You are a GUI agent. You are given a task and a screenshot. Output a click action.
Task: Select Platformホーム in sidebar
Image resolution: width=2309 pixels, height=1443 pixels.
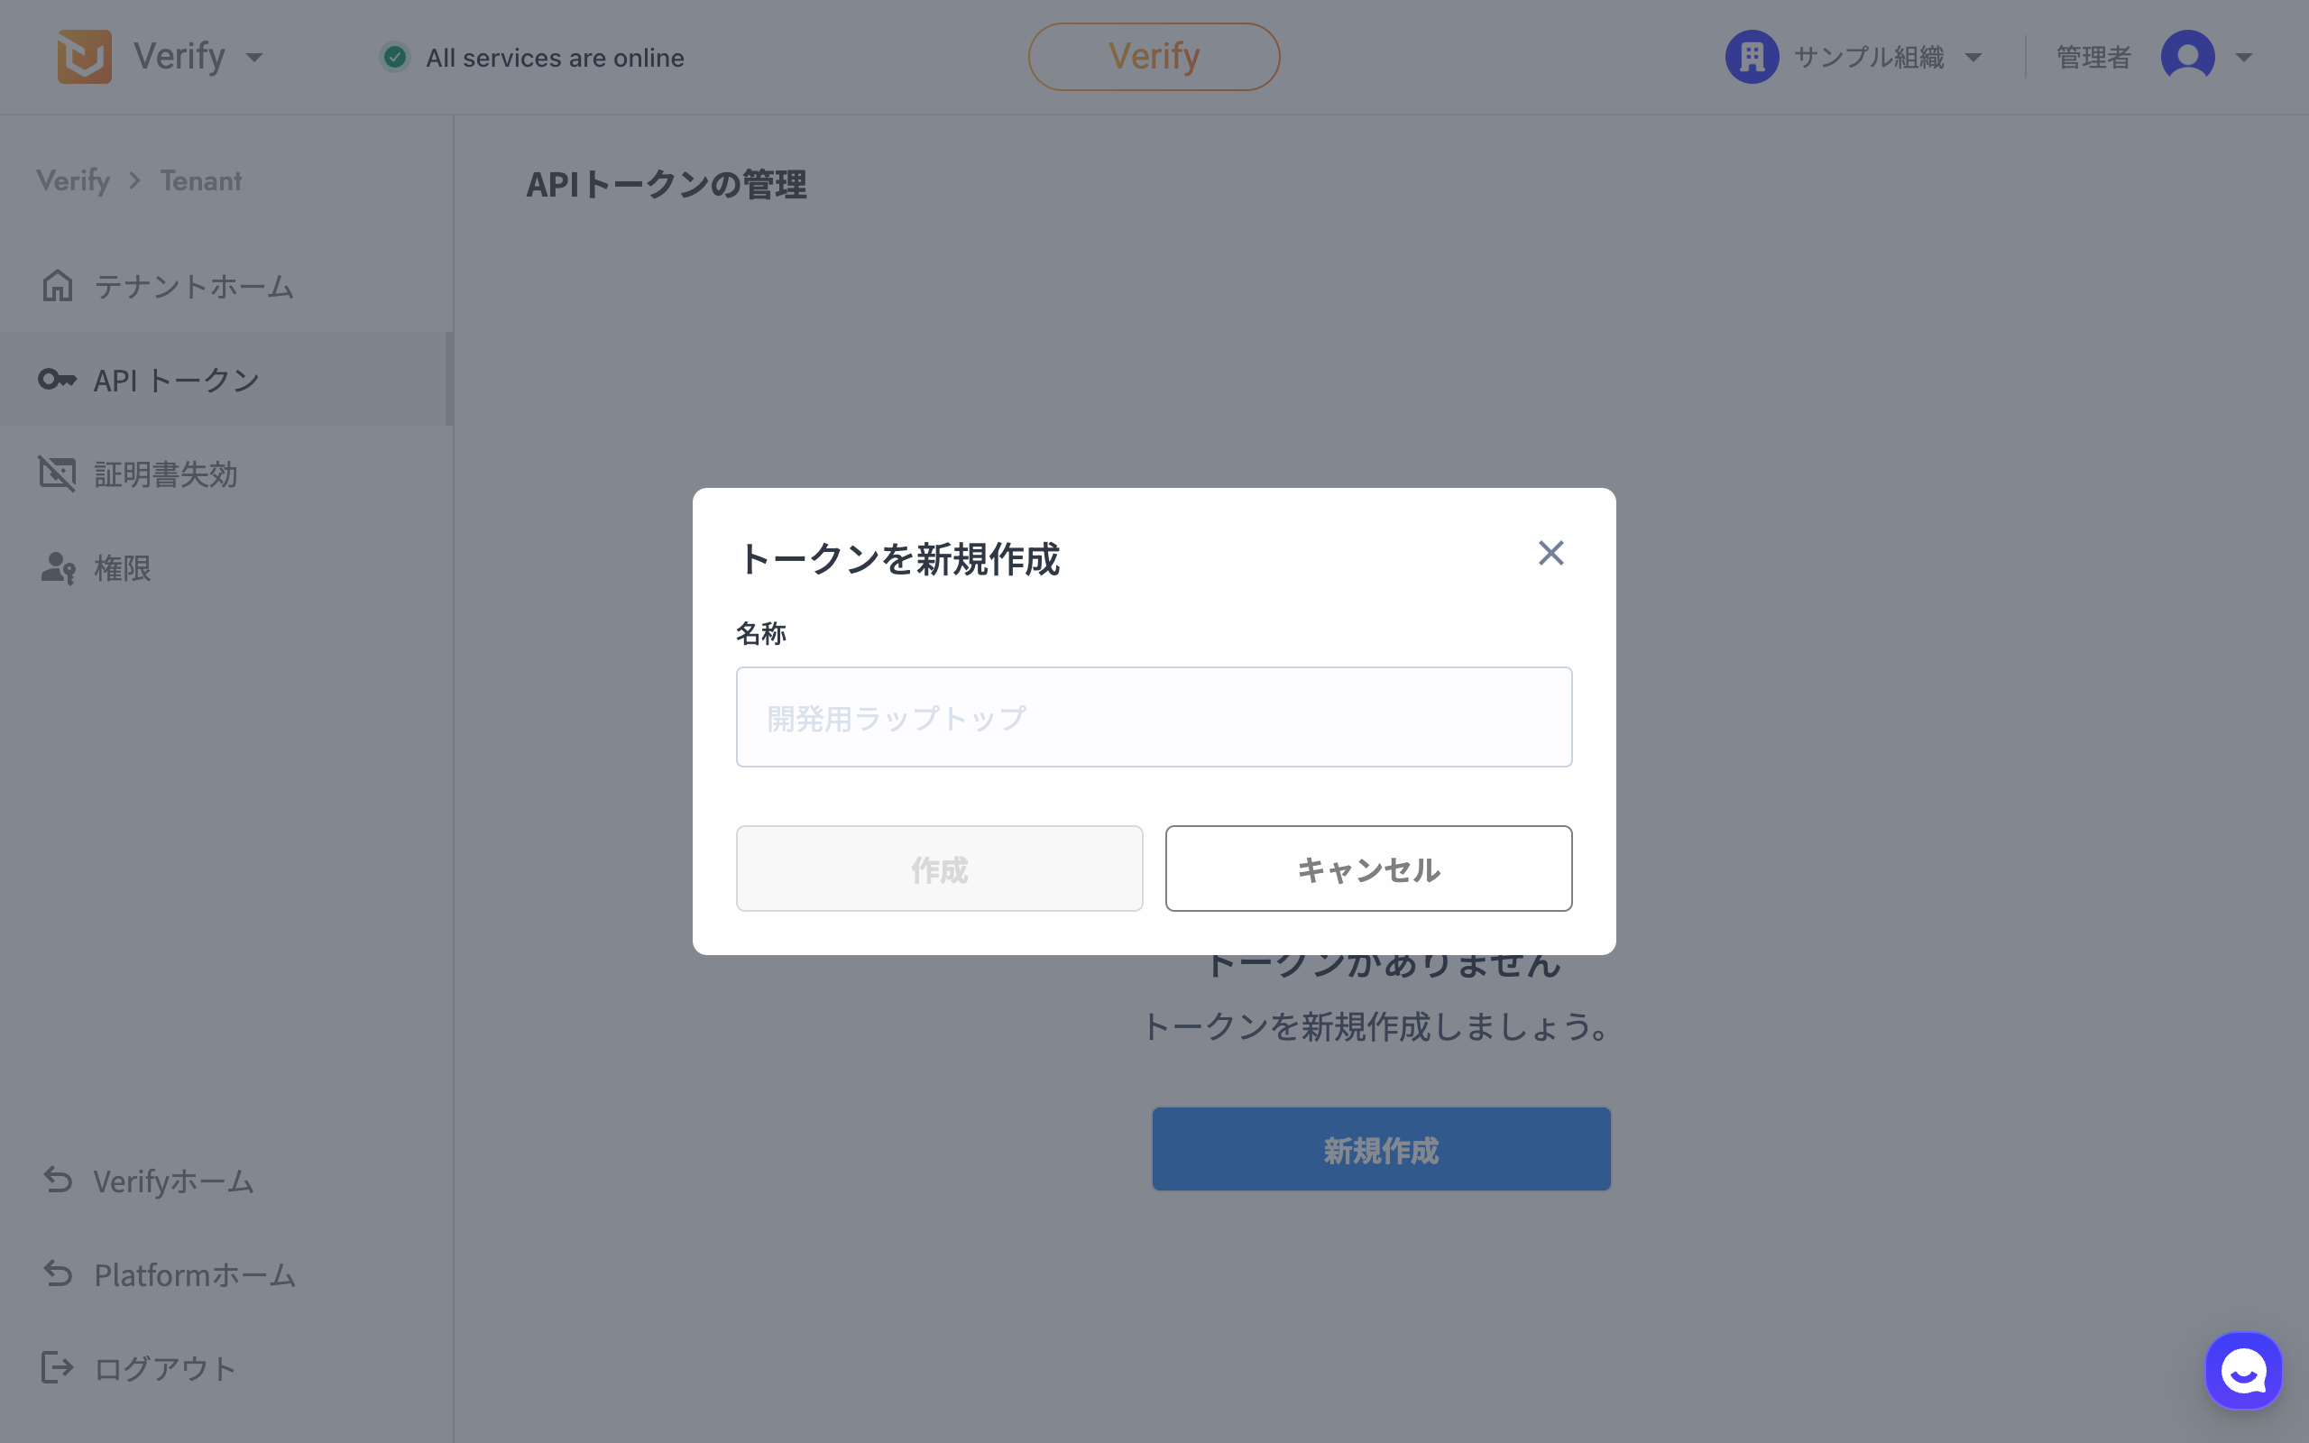coord(194,1275)
